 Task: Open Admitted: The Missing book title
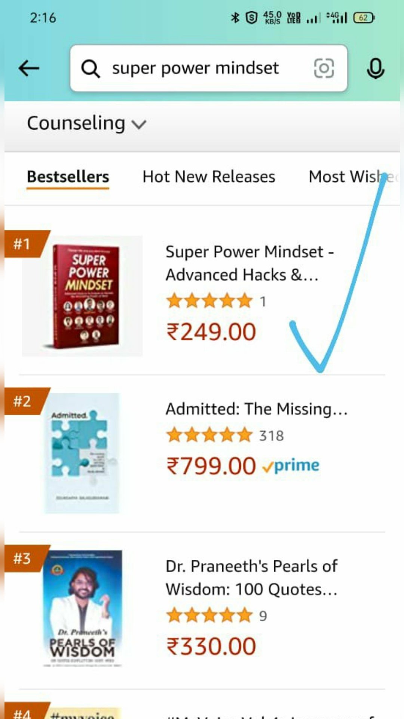click(x=257, y=409)
